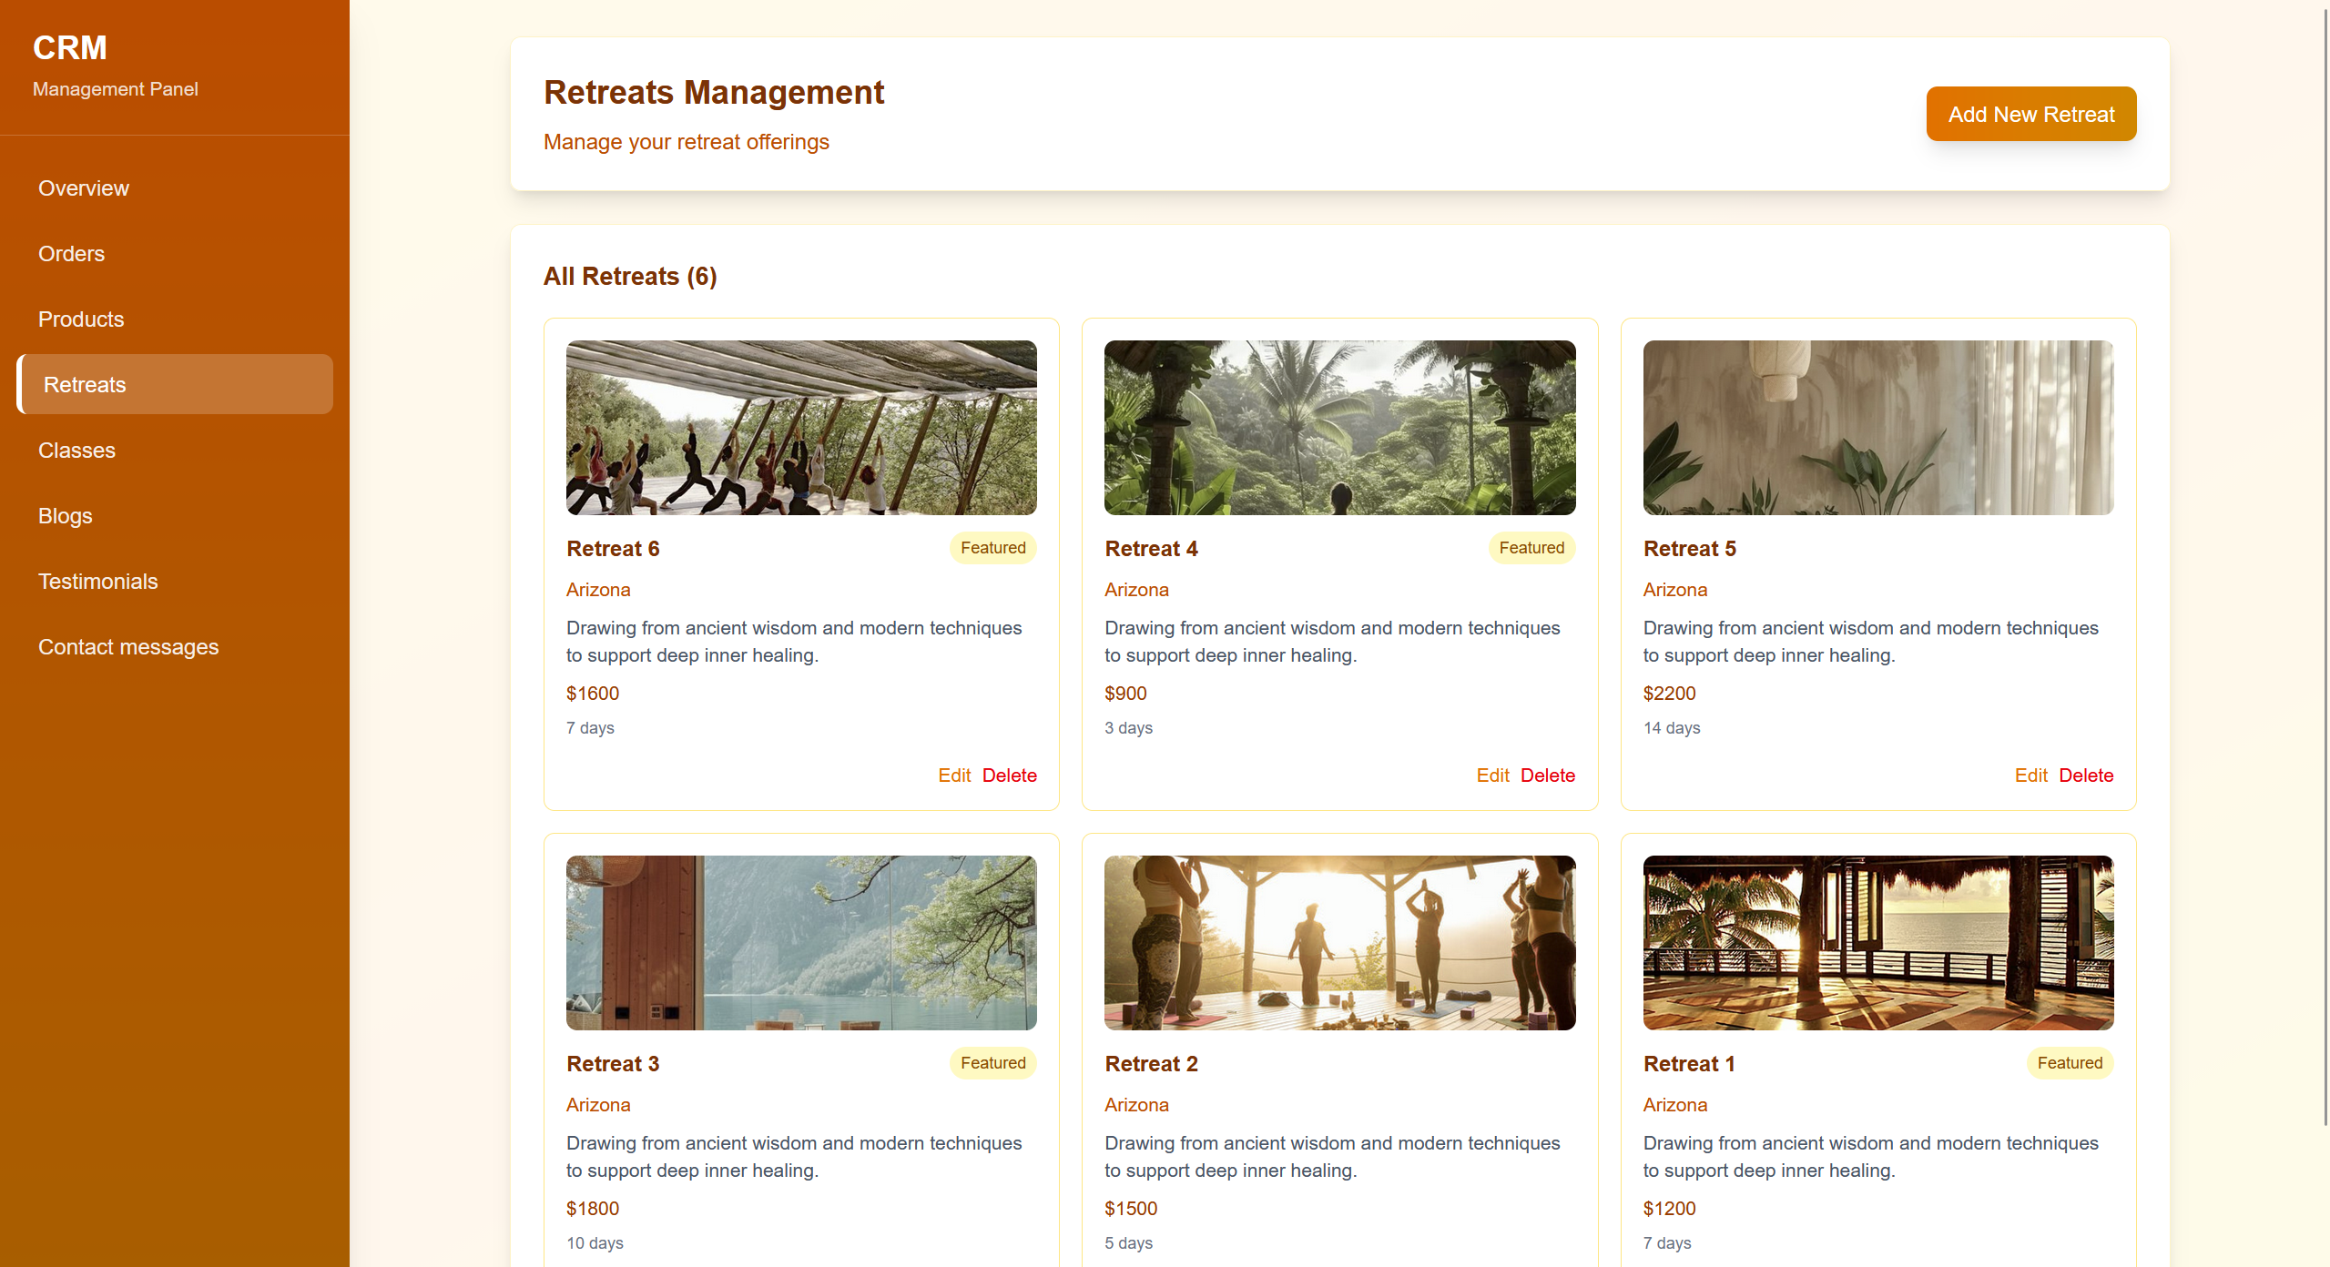The width and height of the screenshot is (2330, 1267).
Task: Click the CRM logo heading
Action: point(69,47)
